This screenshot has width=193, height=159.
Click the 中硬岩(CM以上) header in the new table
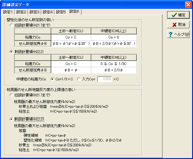point(114,58)
